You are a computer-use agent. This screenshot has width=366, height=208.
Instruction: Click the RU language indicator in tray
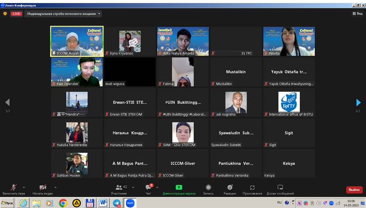(x=279, y=203)
